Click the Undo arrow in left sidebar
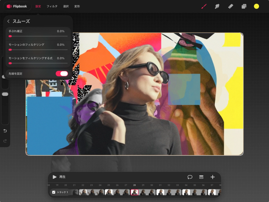This screenshot has width=269, height=202. [5, 130]
